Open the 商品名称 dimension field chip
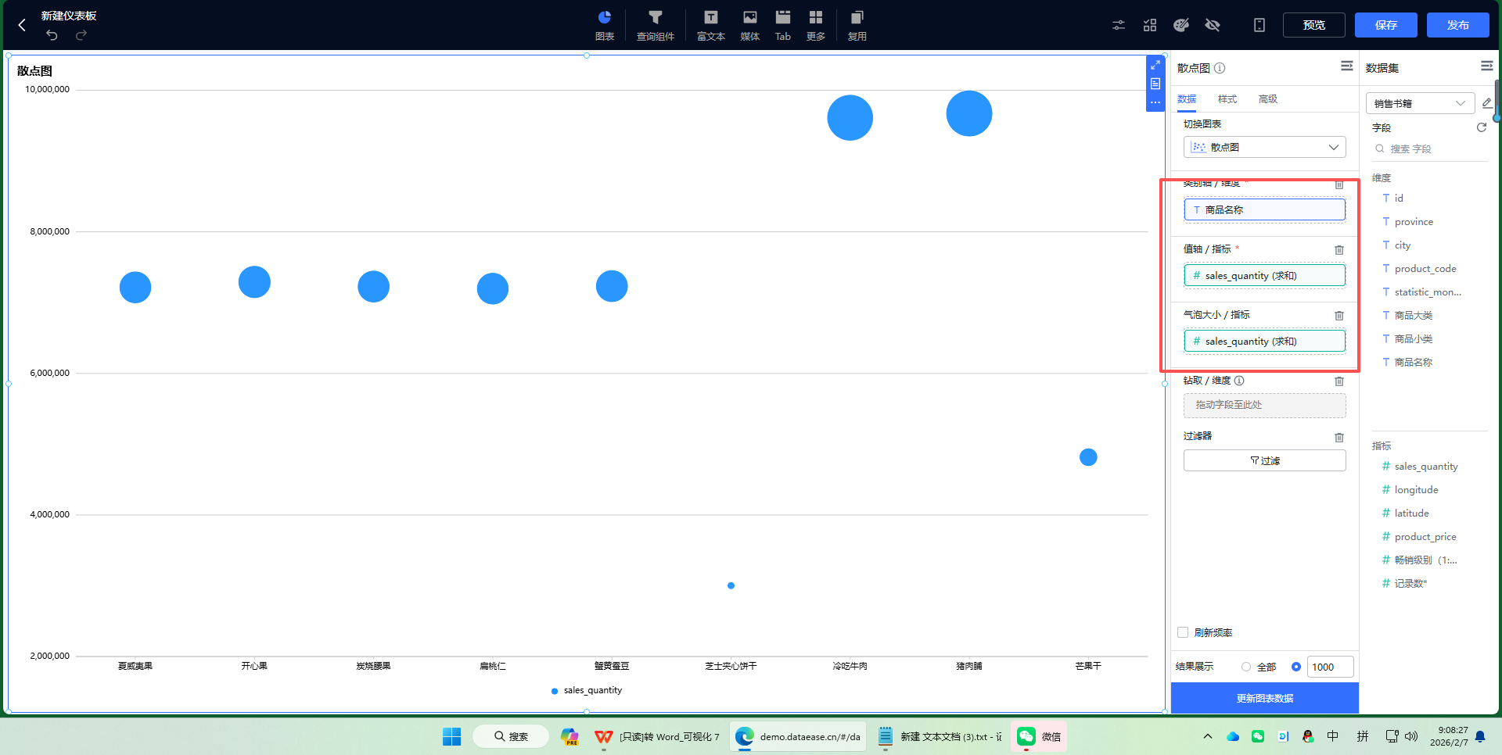Image resolution: width=1502 pixels, height=755 pixels. pyautogui.click(x=1265, y=209)
